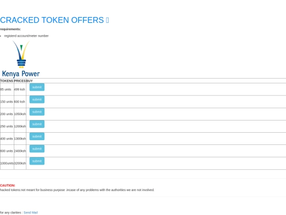Buy the 400 units 1300ksh token
286x215 pixels.
click(37, 136)
